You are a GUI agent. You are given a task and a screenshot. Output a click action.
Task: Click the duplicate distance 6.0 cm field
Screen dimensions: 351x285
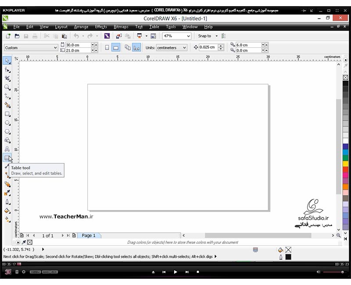pos(248,45)
